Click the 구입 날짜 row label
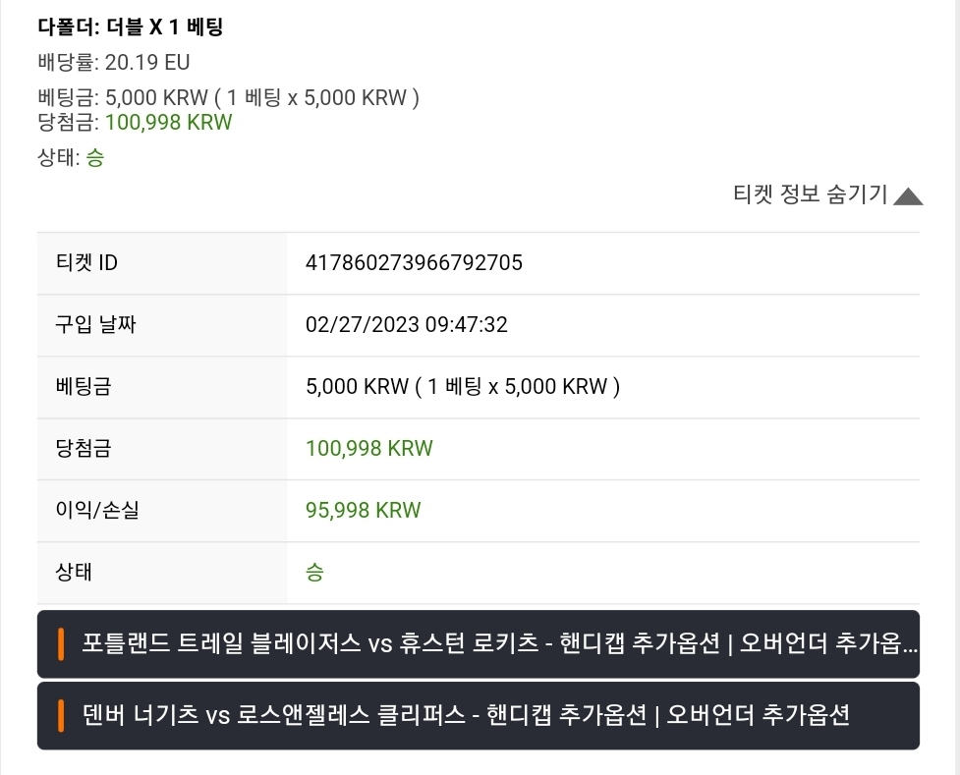 point(95,324)
